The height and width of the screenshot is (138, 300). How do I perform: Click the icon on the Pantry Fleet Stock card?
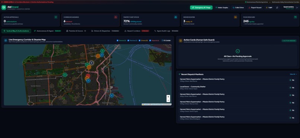click(x=176, y=17)
